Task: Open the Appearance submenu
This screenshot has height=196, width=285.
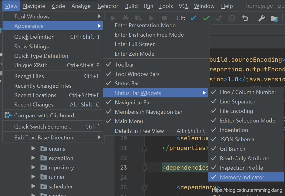Action: [53, 26]
